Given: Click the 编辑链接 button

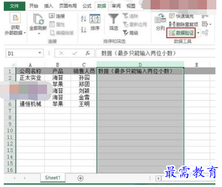Looking at the screenshot, I should click(62, 33).
